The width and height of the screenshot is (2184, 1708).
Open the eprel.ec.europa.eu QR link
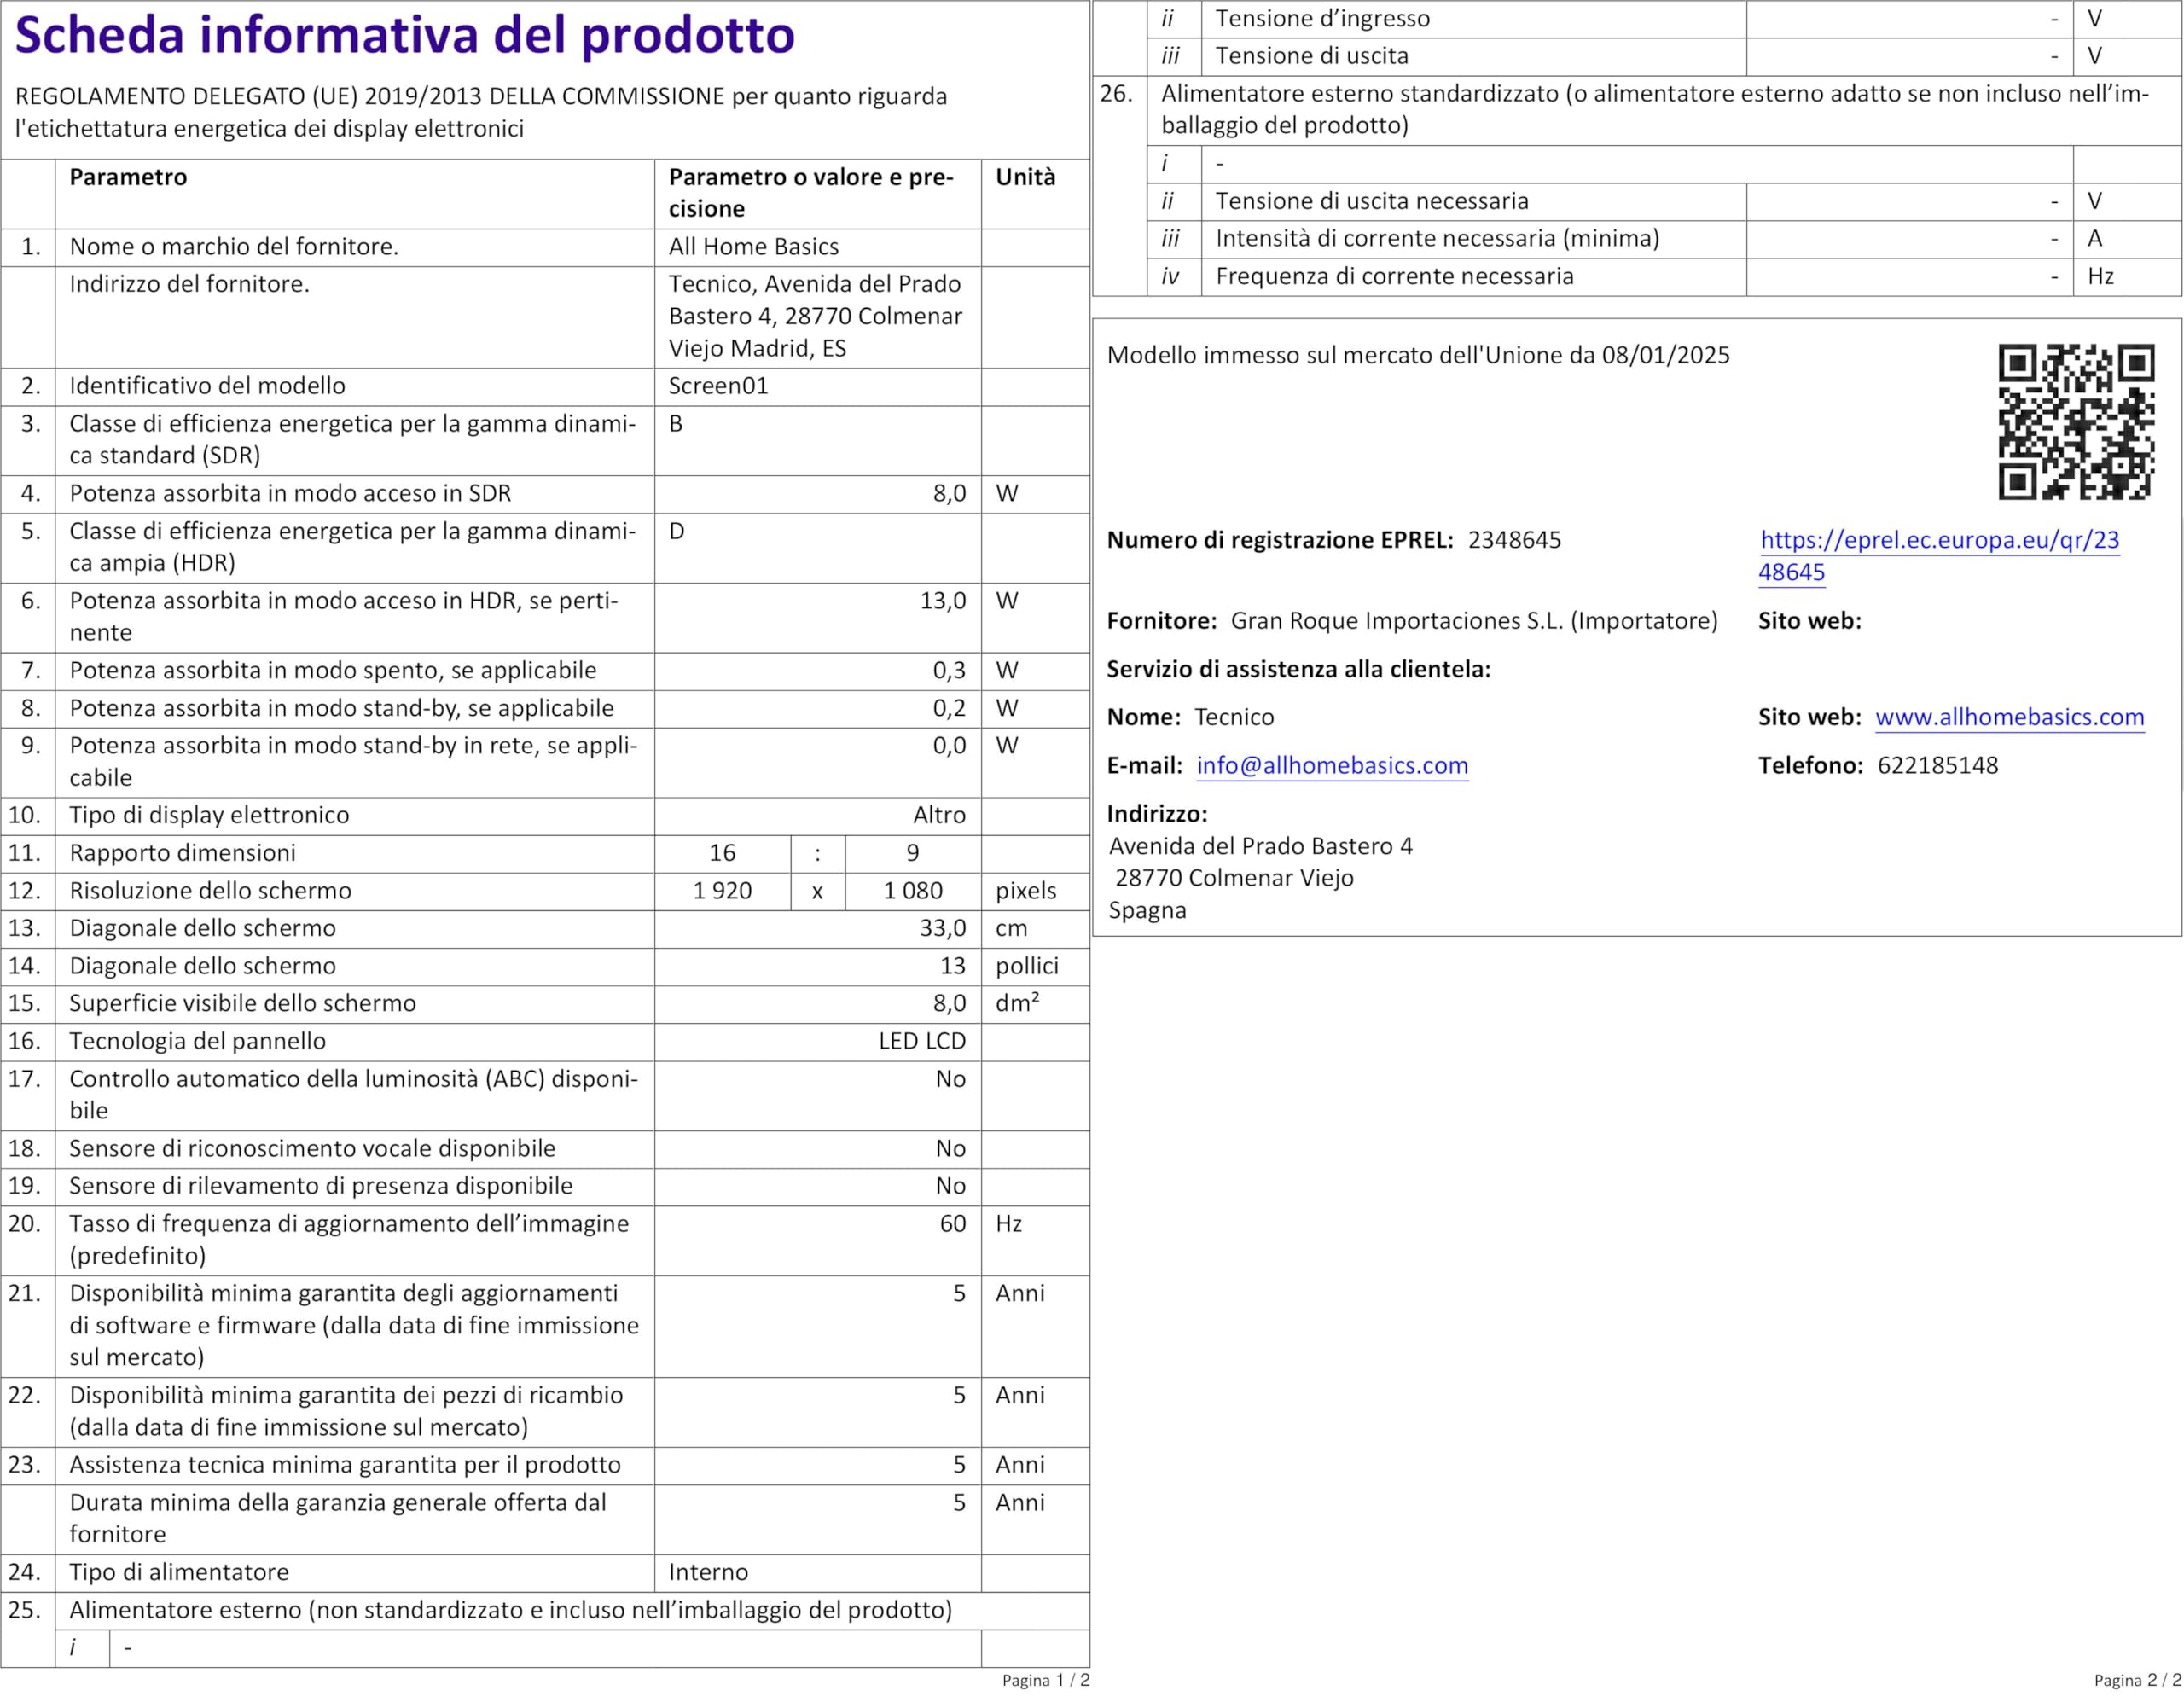(x=1939, y=540)
